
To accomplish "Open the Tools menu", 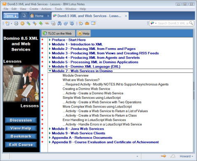I will [59, 9].
